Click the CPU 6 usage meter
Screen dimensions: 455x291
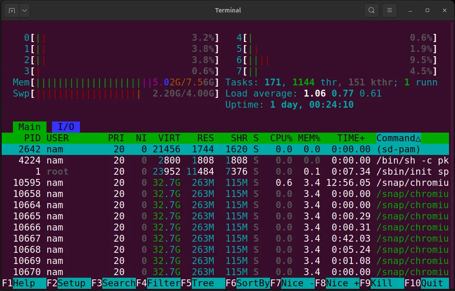(337, 60)
